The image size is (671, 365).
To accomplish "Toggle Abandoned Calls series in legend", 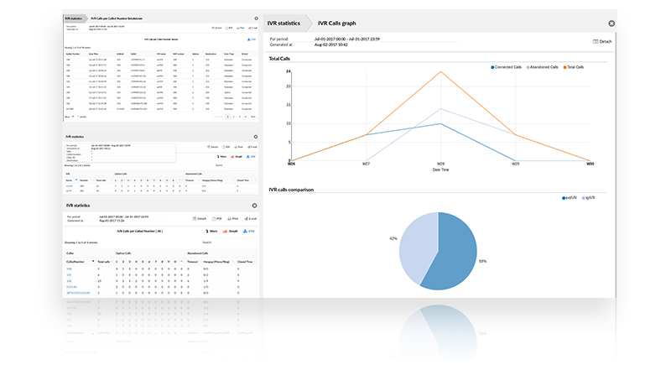I will pos(542,67).
